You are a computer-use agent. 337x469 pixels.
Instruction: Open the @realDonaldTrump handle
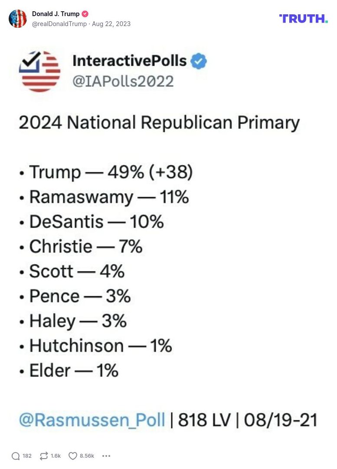click(x=60, y=24)
